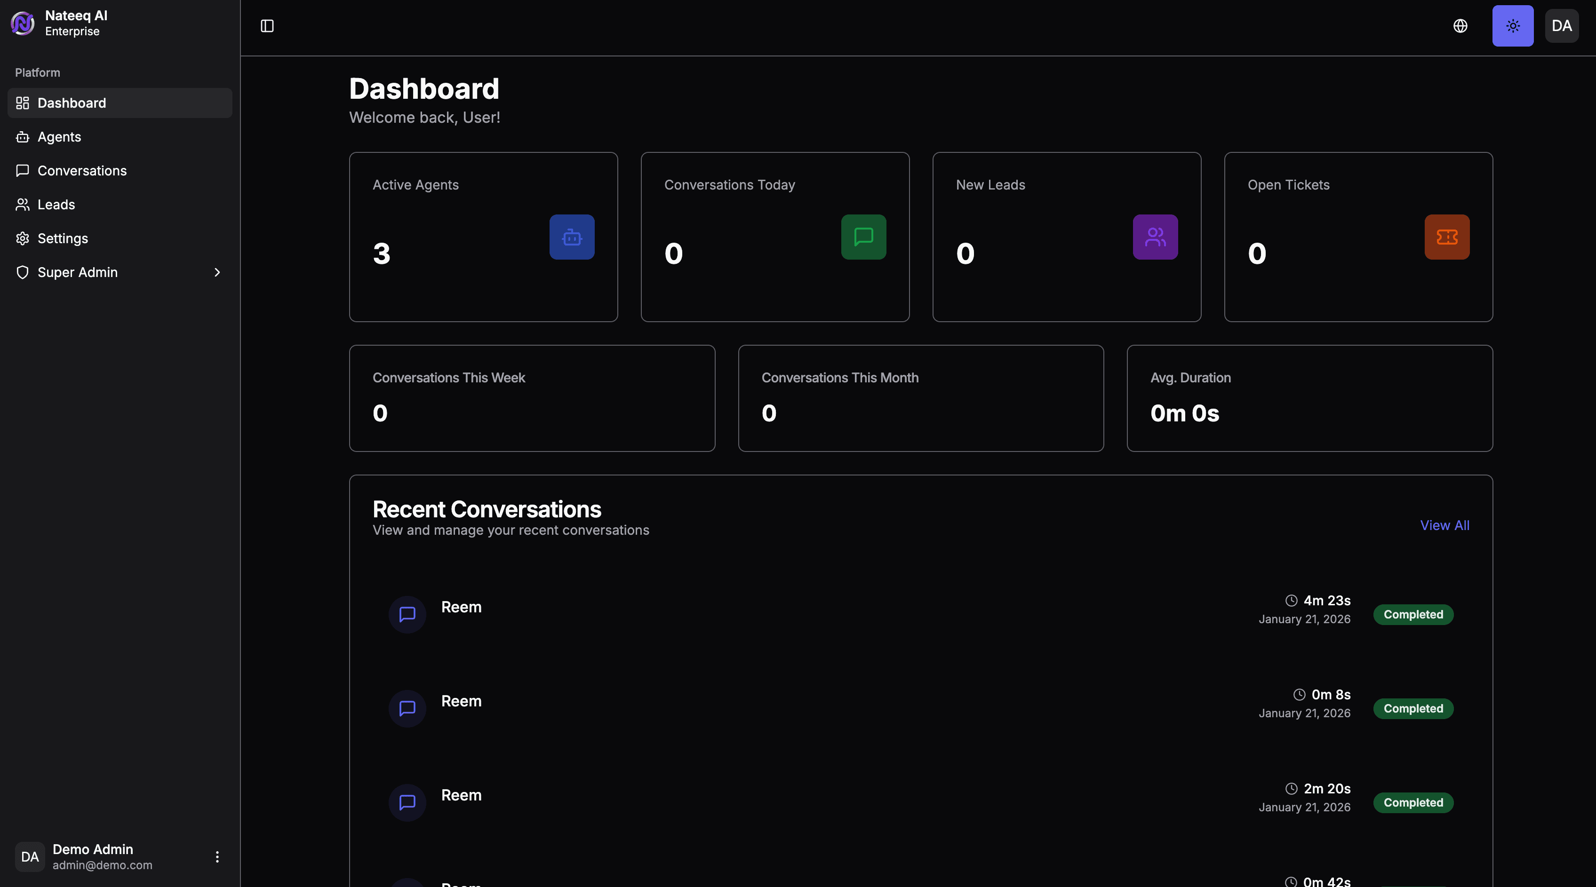Open DA avatar menu in header
Image resolution: width=1596 pixels, height=887 pixels.
pyautogui.click(x=1561, y=26)
